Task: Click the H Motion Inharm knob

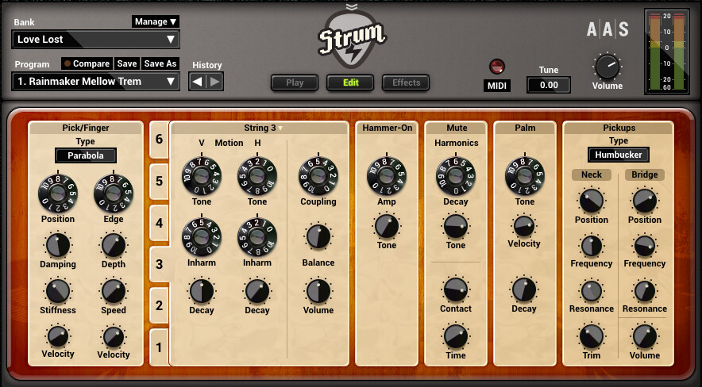Action: point(257,237)
